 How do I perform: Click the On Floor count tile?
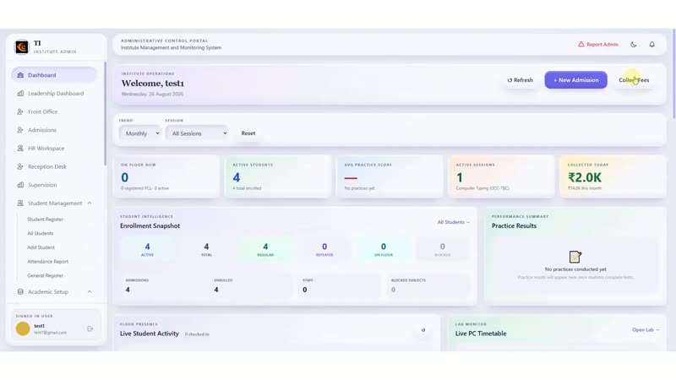point(384,249)
